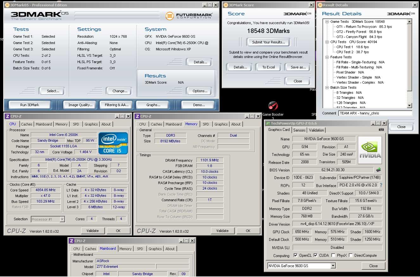This screenshot has width=420, height=277.
Task: Click the scroll up arrow in Result Details
Action: click(x=409, y=22)
